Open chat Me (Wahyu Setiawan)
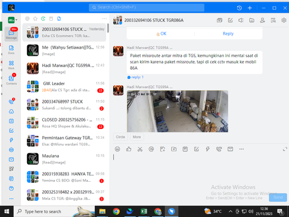289x217 pixels. [64, 50]
